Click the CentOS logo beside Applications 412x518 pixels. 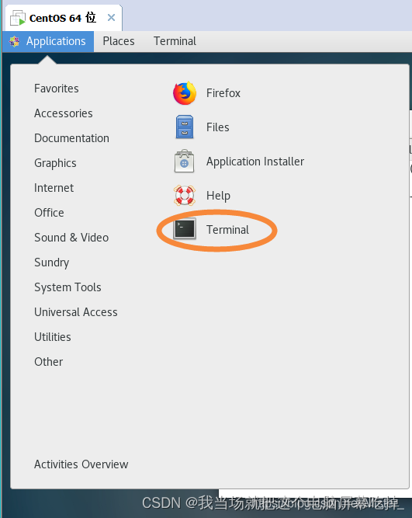14,41
